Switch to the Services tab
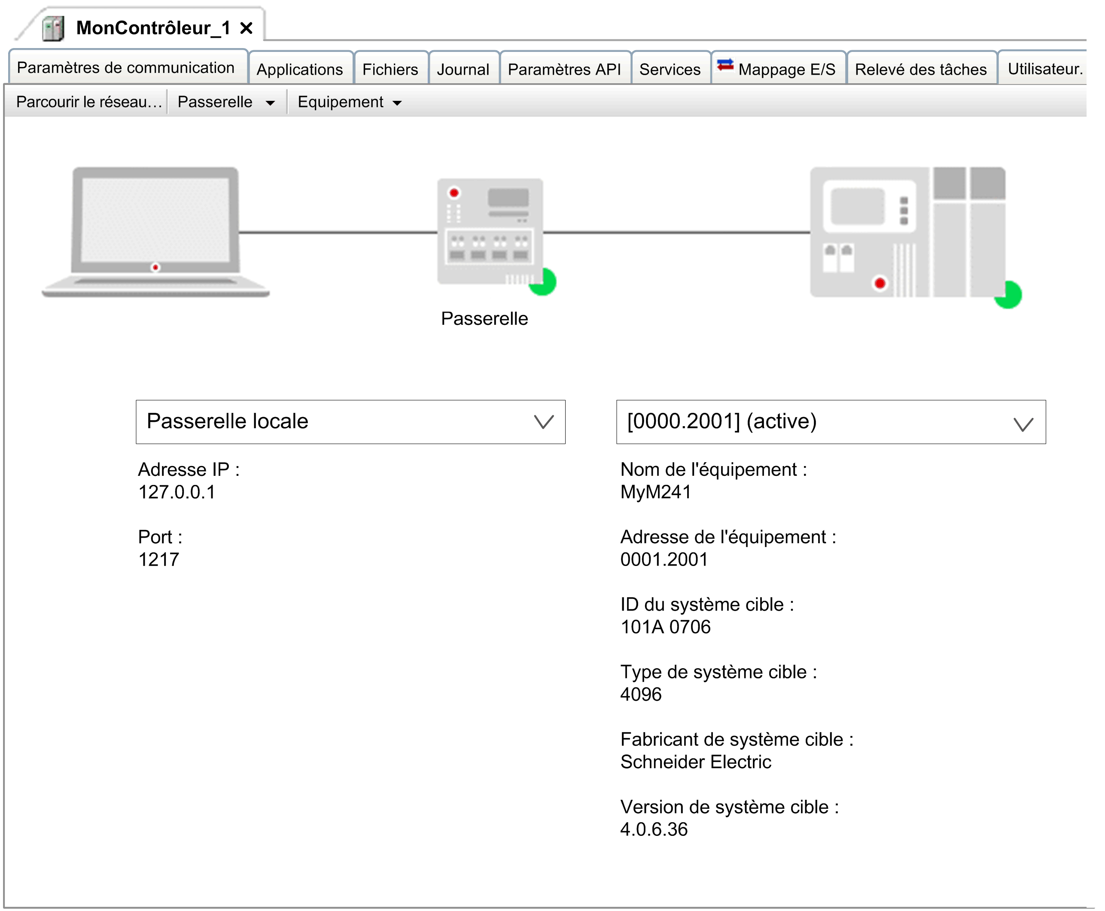The width and height of the screenshot is (1105, 911). coord(670,69)
